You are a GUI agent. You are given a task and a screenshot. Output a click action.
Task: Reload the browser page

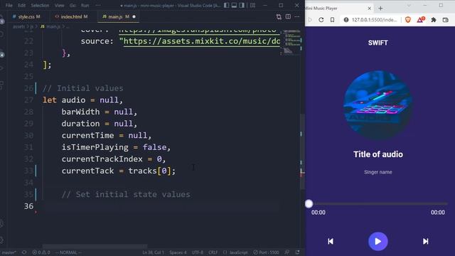321,20
